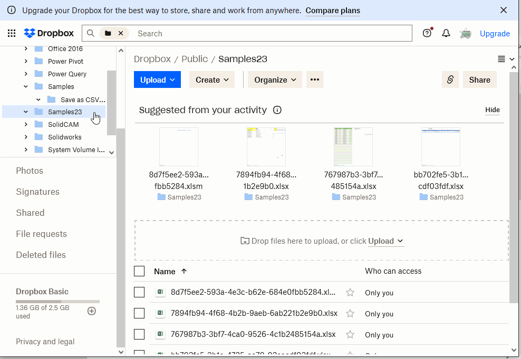Open the Organize dropdown

tap(275, 79)
